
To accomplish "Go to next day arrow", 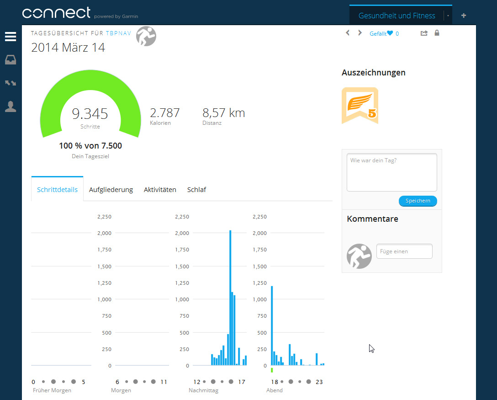I will pyautogui.click(x=360, y=33).
